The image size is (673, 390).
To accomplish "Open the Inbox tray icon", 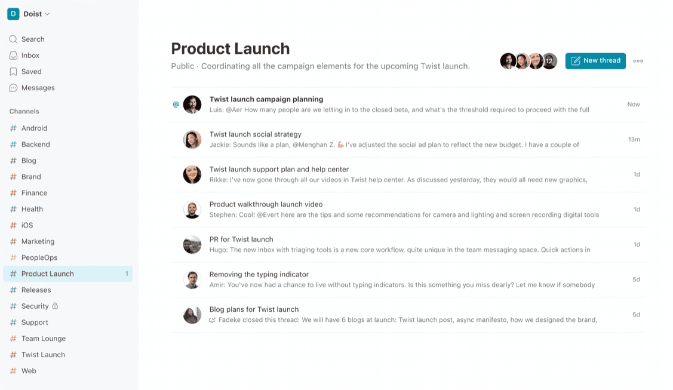I will [x=13, y=56].
